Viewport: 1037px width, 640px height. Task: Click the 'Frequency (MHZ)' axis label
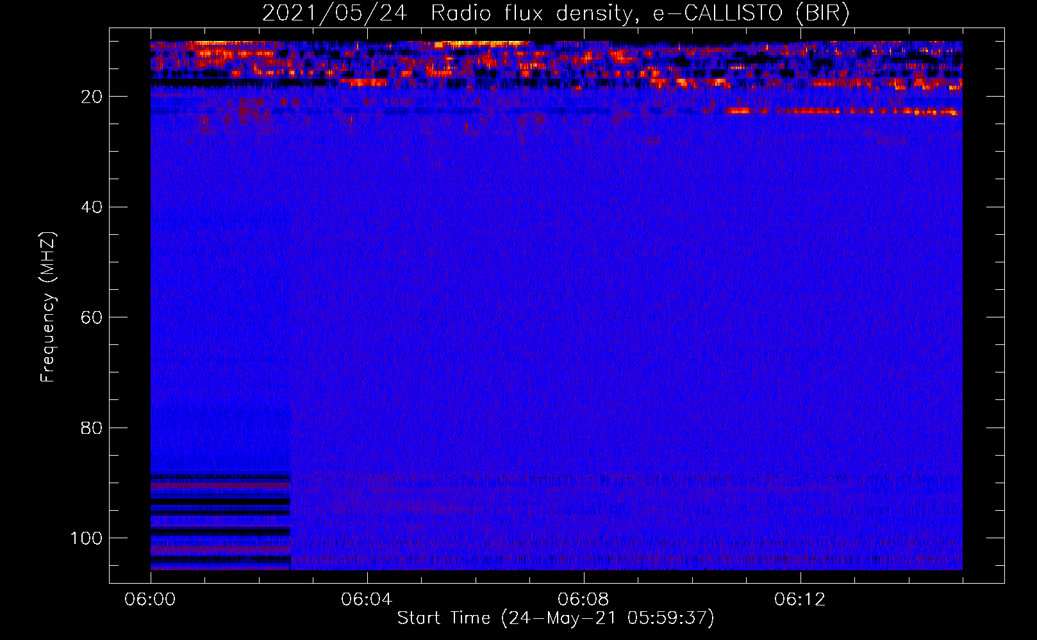(x=48, y=307)
